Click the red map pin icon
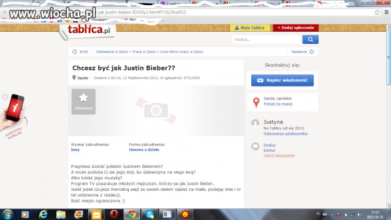 coord(256,103)
